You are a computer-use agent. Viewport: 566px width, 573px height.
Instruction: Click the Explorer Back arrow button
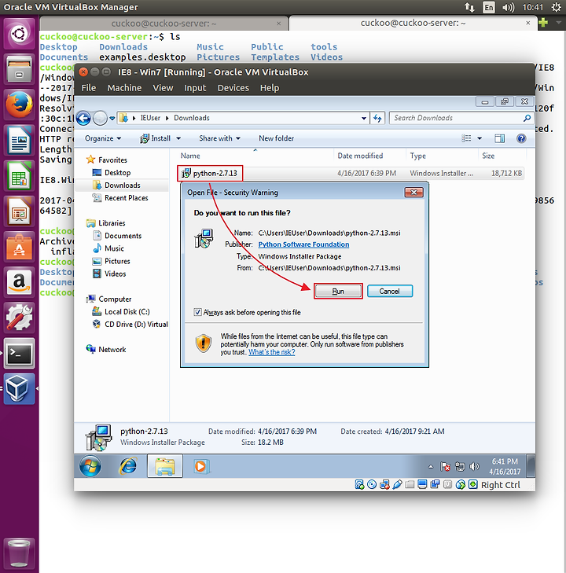(83, 118)
